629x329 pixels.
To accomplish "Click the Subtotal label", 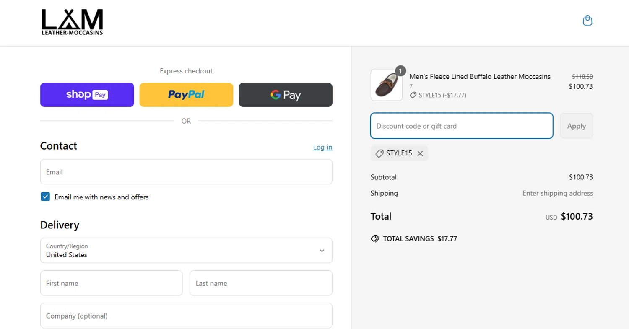I will click(383, 177).
